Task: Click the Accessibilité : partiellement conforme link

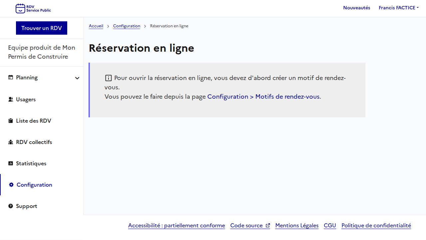Action: [176, 225]
